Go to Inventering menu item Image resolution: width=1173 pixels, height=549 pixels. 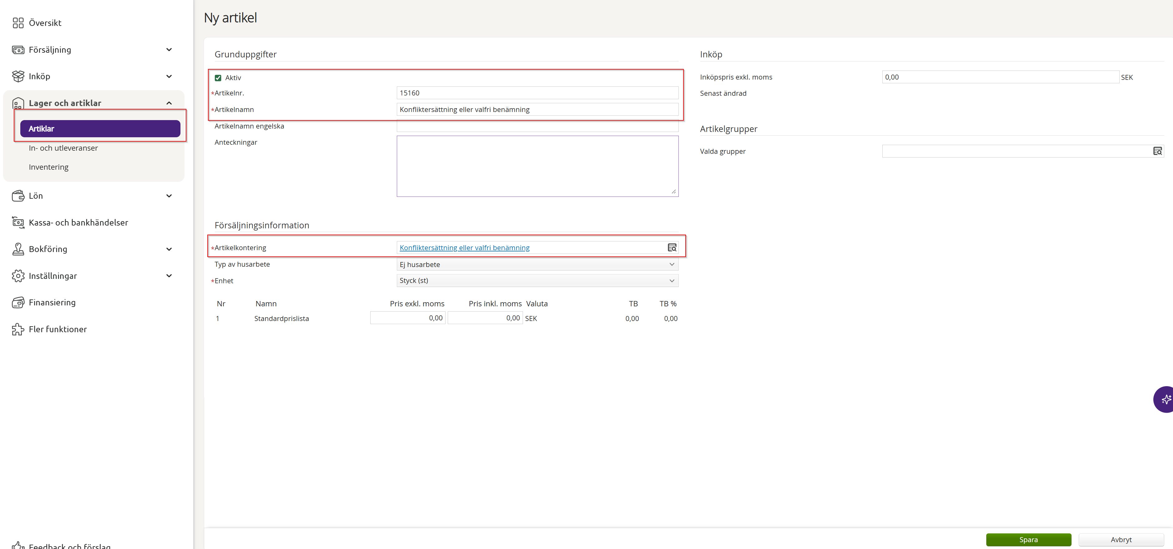coord(49,167)
